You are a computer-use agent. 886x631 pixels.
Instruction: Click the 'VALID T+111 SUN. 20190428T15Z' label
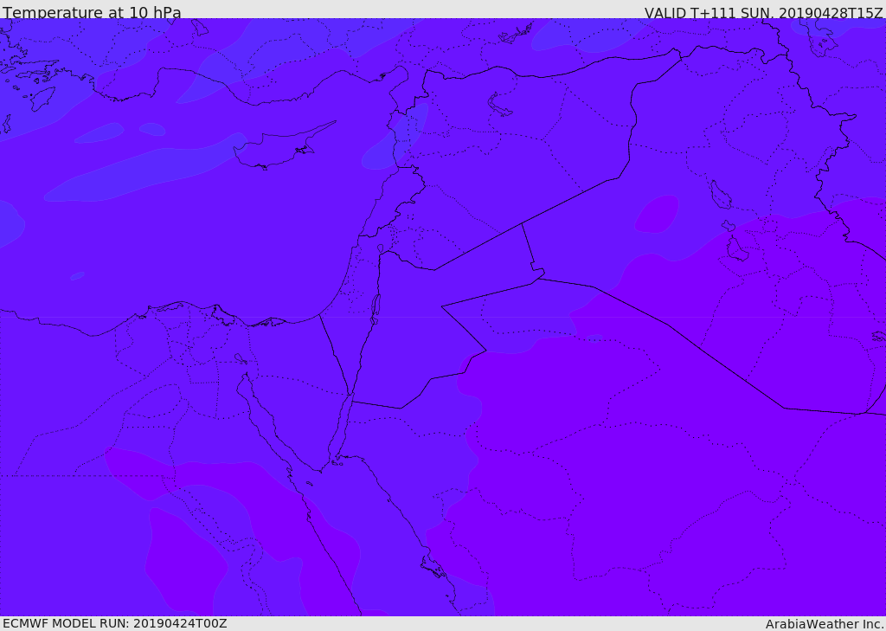pyautogui.click(x=763, y=12)
